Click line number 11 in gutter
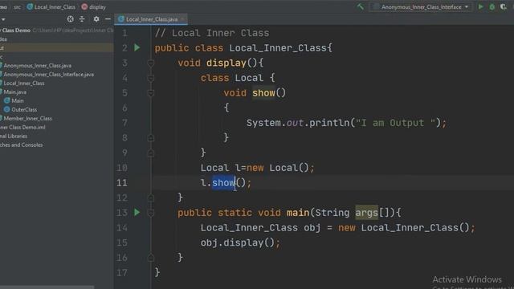The width and height of the screenshot is (514, 289). pyautogui.click(x=122, y=182)
